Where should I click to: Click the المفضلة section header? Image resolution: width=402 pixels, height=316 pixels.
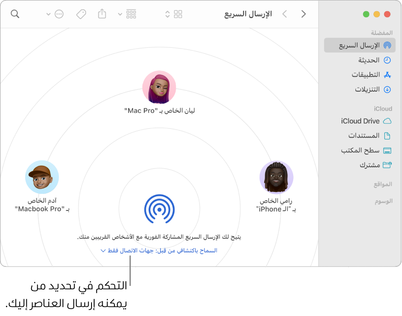tap(382, 33)
